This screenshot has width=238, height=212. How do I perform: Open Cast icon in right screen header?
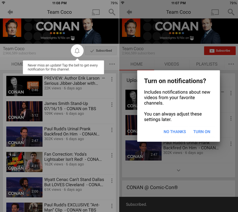[x=215, y=12]
